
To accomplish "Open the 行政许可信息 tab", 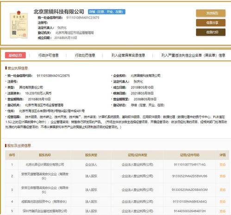I will pos(48,55).
